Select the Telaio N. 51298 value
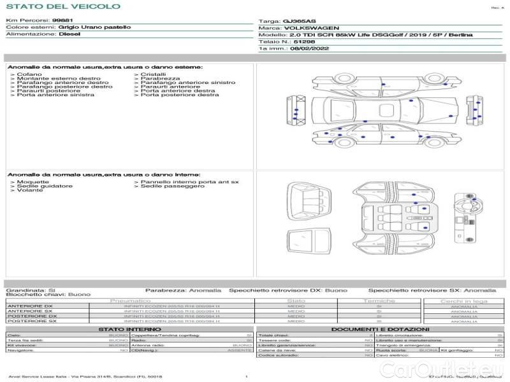 point(304,42)
